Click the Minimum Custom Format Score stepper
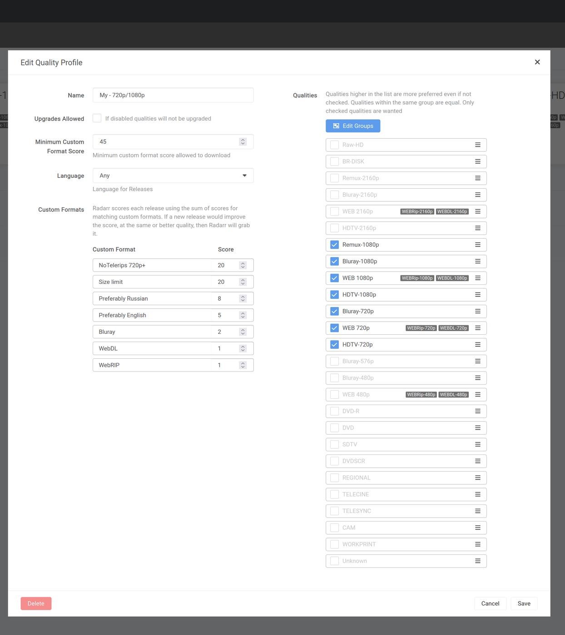The image size is (565, 635). (243, 142)
